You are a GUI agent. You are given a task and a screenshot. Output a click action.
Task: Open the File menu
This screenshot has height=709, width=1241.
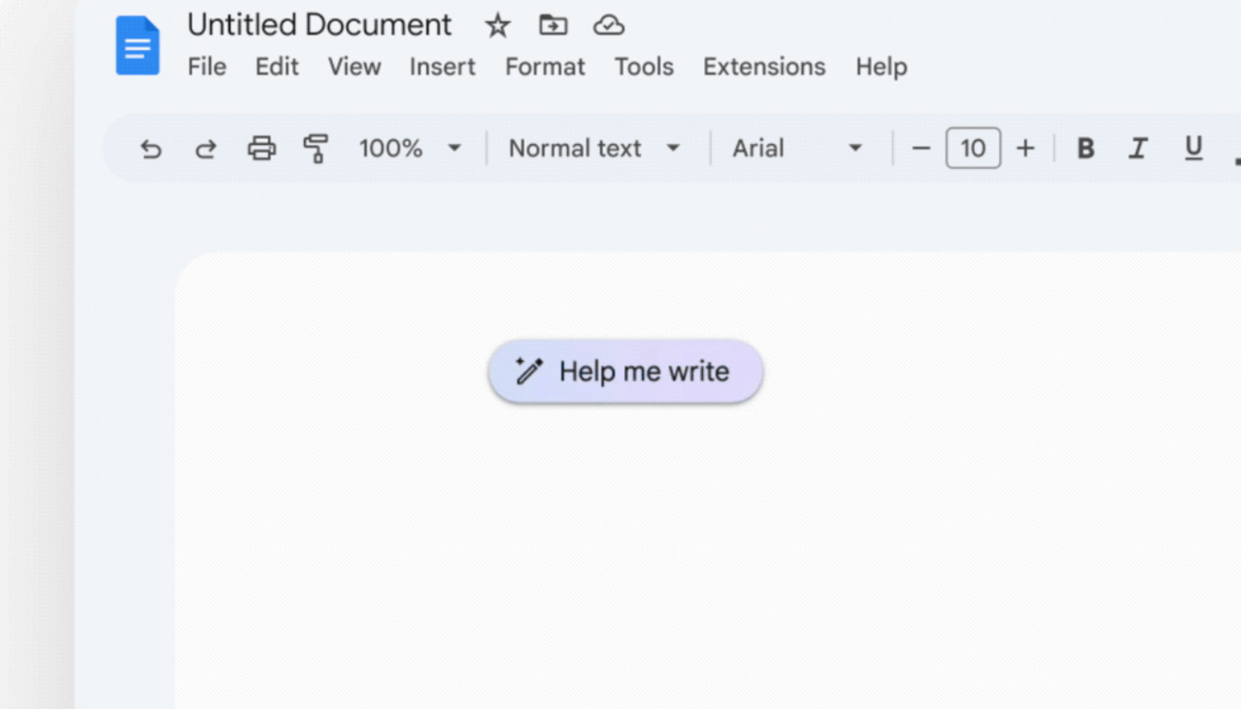(206, 67)
